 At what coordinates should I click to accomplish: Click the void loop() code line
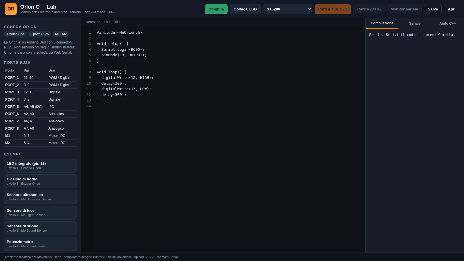[112, 72]
